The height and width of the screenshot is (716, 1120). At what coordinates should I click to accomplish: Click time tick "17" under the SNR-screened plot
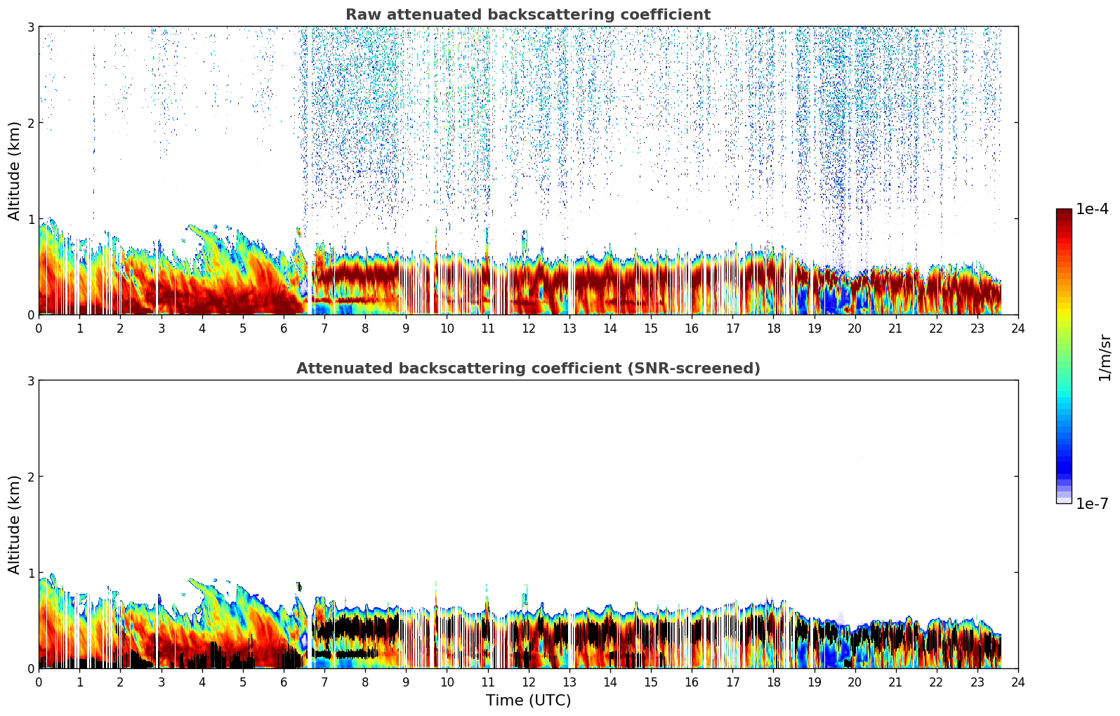[732, 682]
